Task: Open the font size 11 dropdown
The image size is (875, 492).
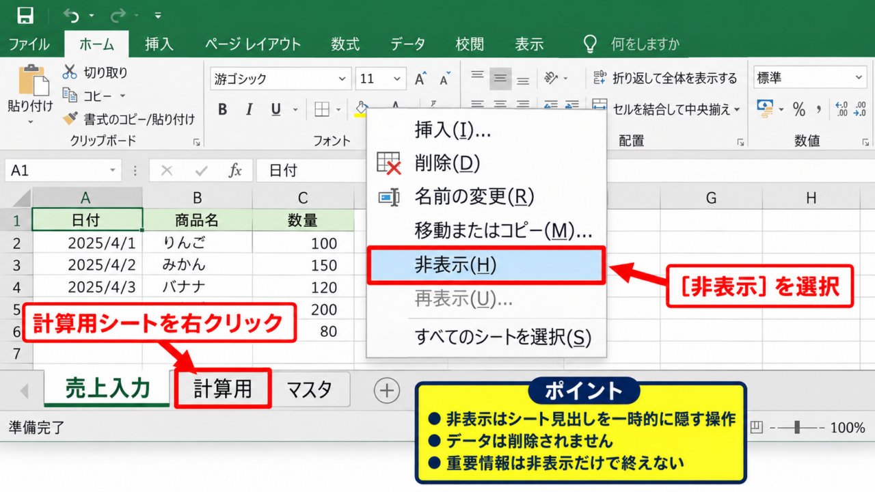Action: (x=399, y=79)
